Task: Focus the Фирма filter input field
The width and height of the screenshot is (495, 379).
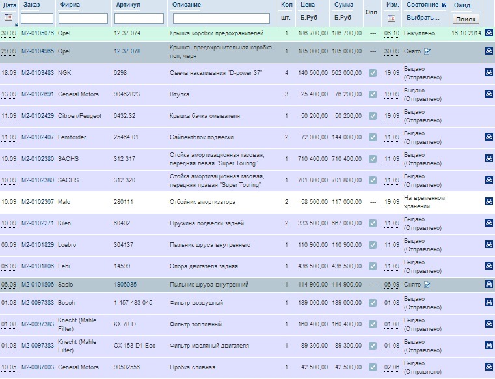Action: coord(83,19)
